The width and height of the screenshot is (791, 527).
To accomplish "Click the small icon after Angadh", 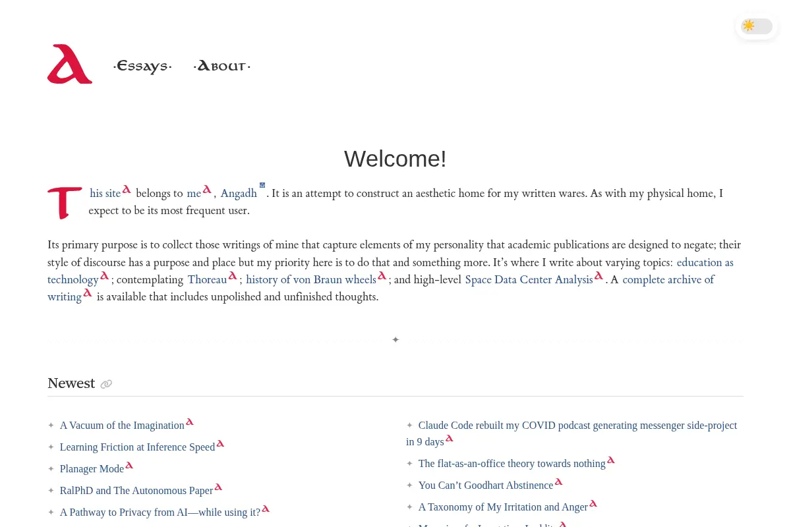I will coord(262,185).
